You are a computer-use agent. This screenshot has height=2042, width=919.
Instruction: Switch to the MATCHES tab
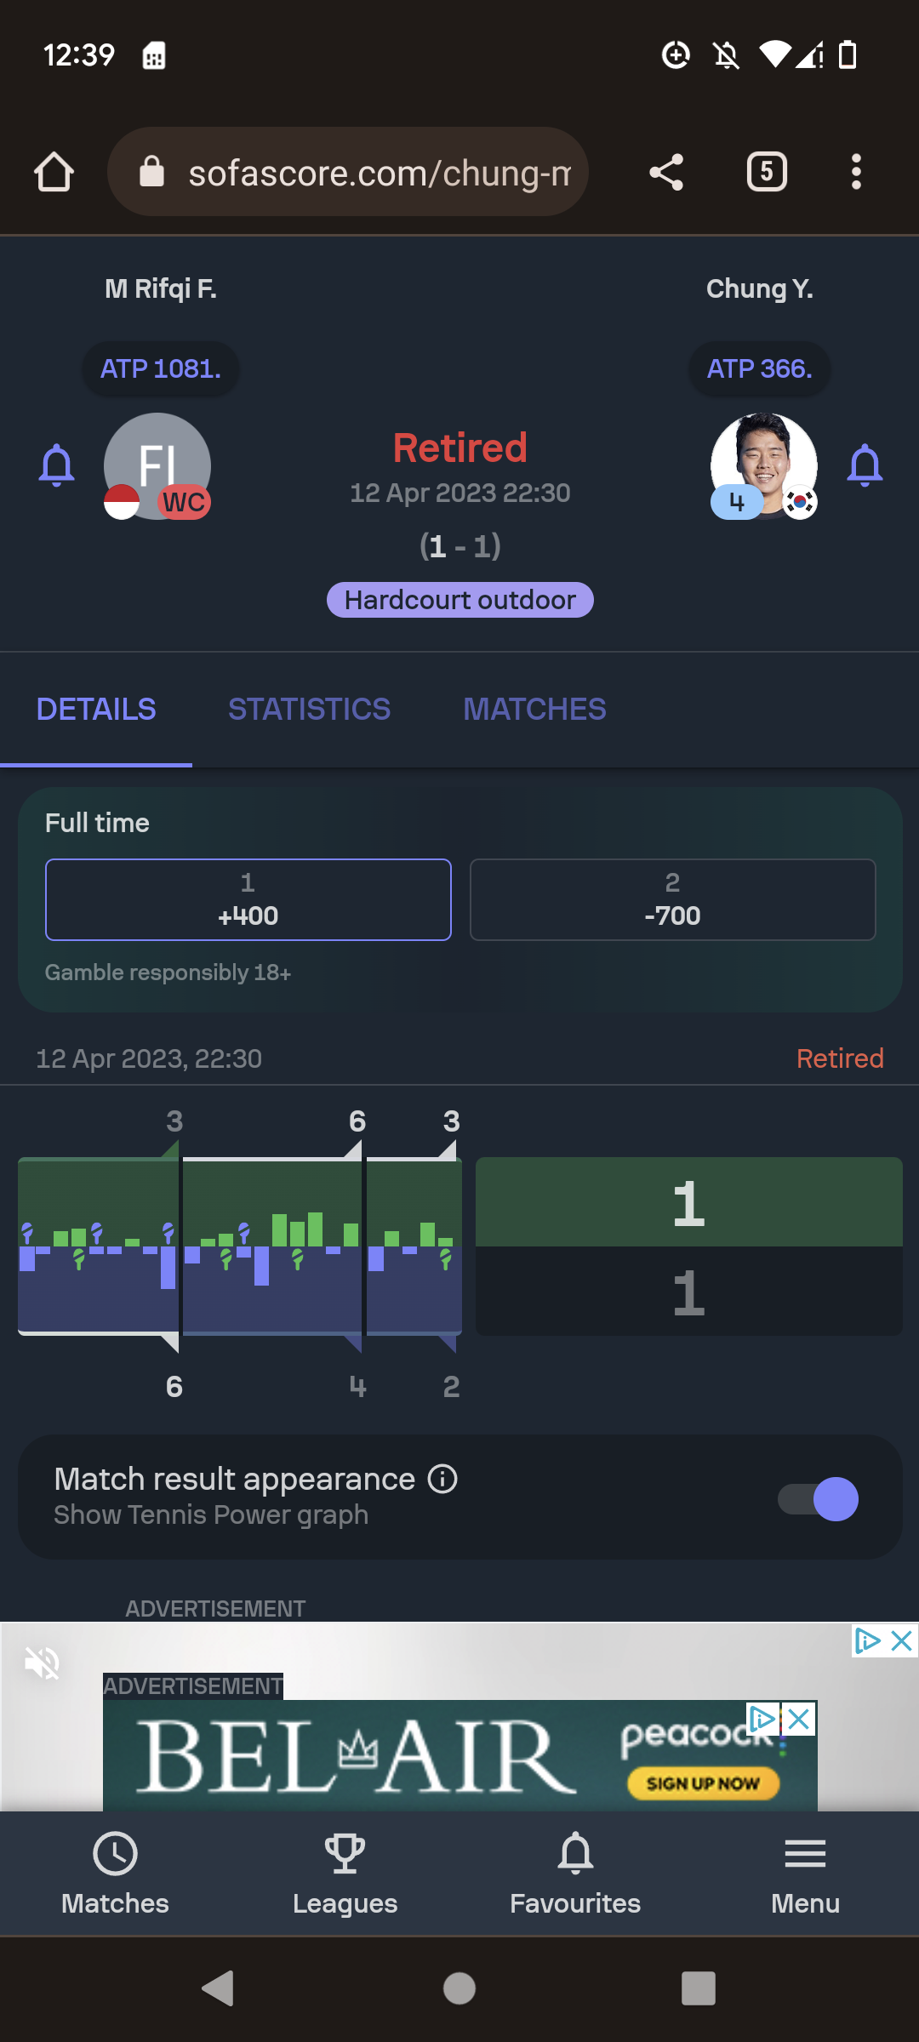[x=534, y=709]
